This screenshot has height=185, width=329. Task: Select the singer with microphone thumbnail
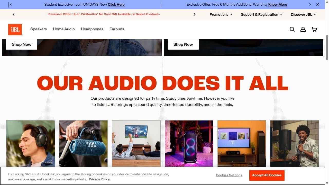pos(295,143)
